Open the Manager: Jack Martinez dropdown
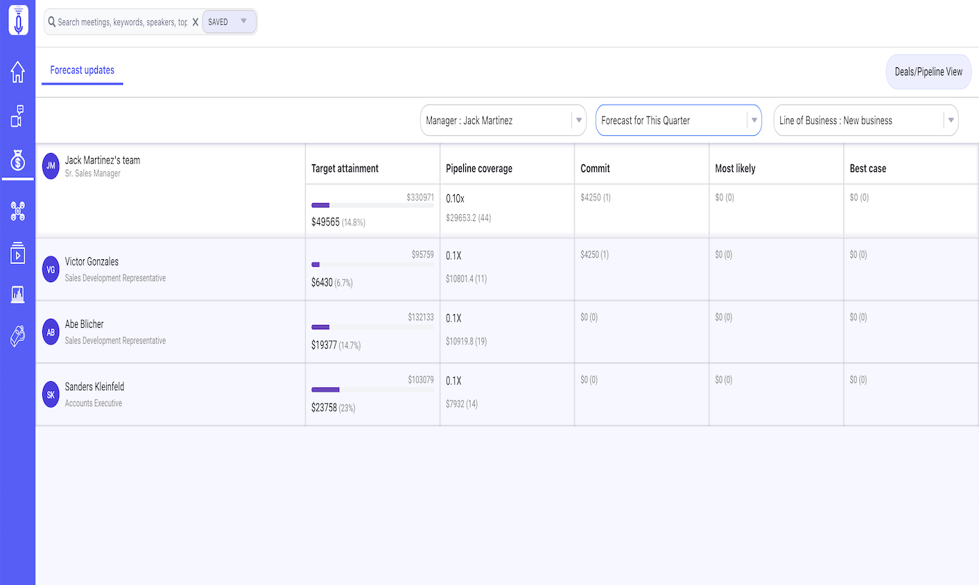979x585 pixels. tap(503, 121)
